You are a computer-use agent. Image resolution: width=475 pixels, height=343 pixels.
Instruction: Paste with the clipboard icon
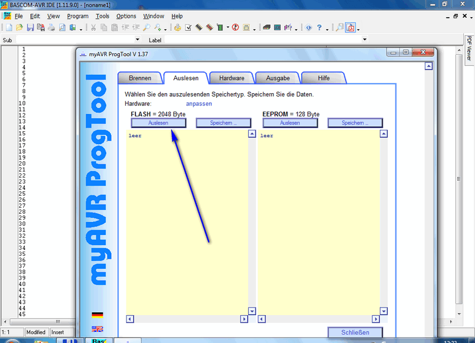[x=115, y=27]
